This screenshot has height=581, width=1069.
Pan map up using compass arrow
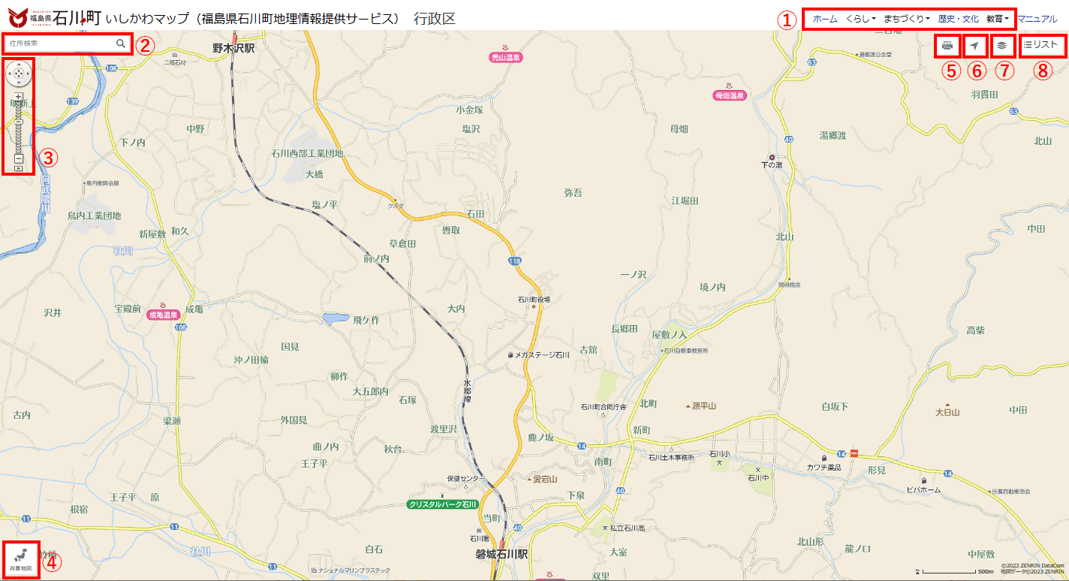[x=19, y=65]
